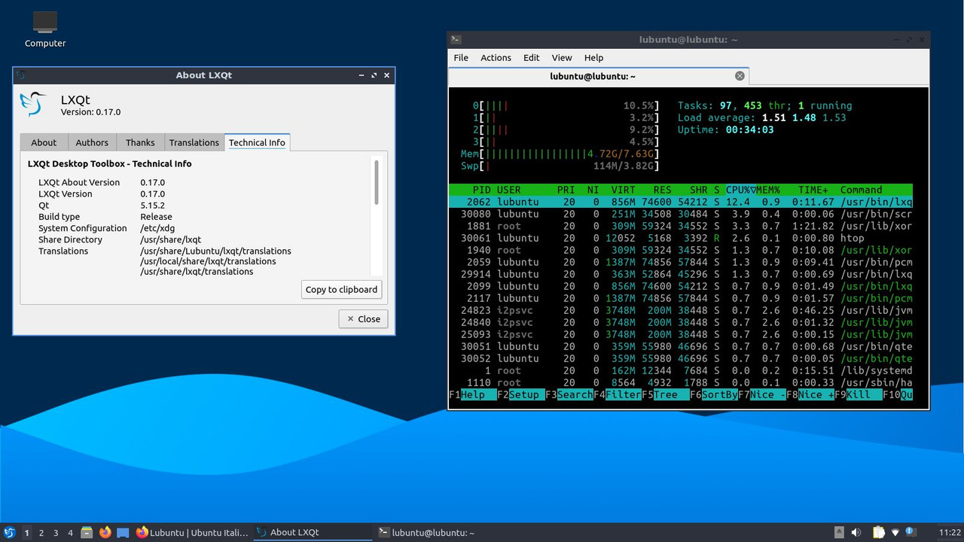
Task: Click the network Wi-Fi tray icon
Action: [x=895, y=532]
